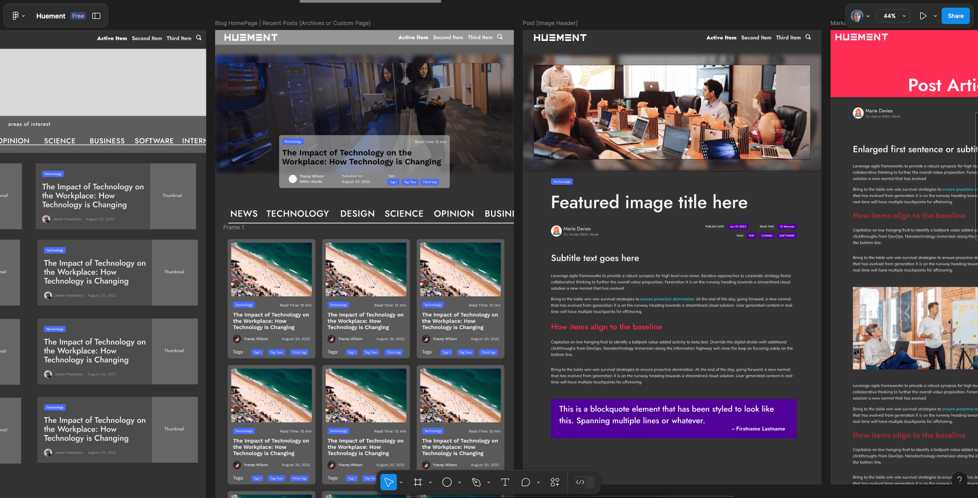Expand the Pen tool options chevron
Viewport: 978px width, 498px height.
[488, 482]
